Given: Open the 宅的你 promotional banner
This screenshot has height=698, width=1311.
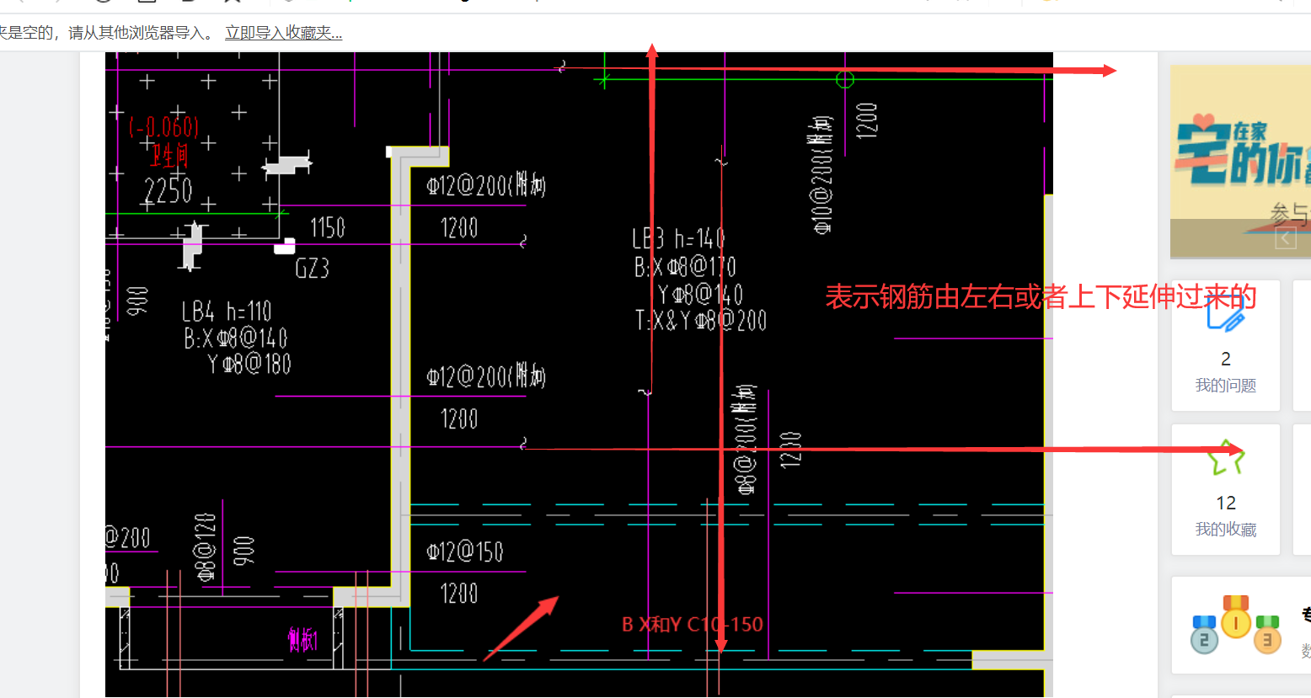Looking at the screenshot, I should (x=1240, y=162).
